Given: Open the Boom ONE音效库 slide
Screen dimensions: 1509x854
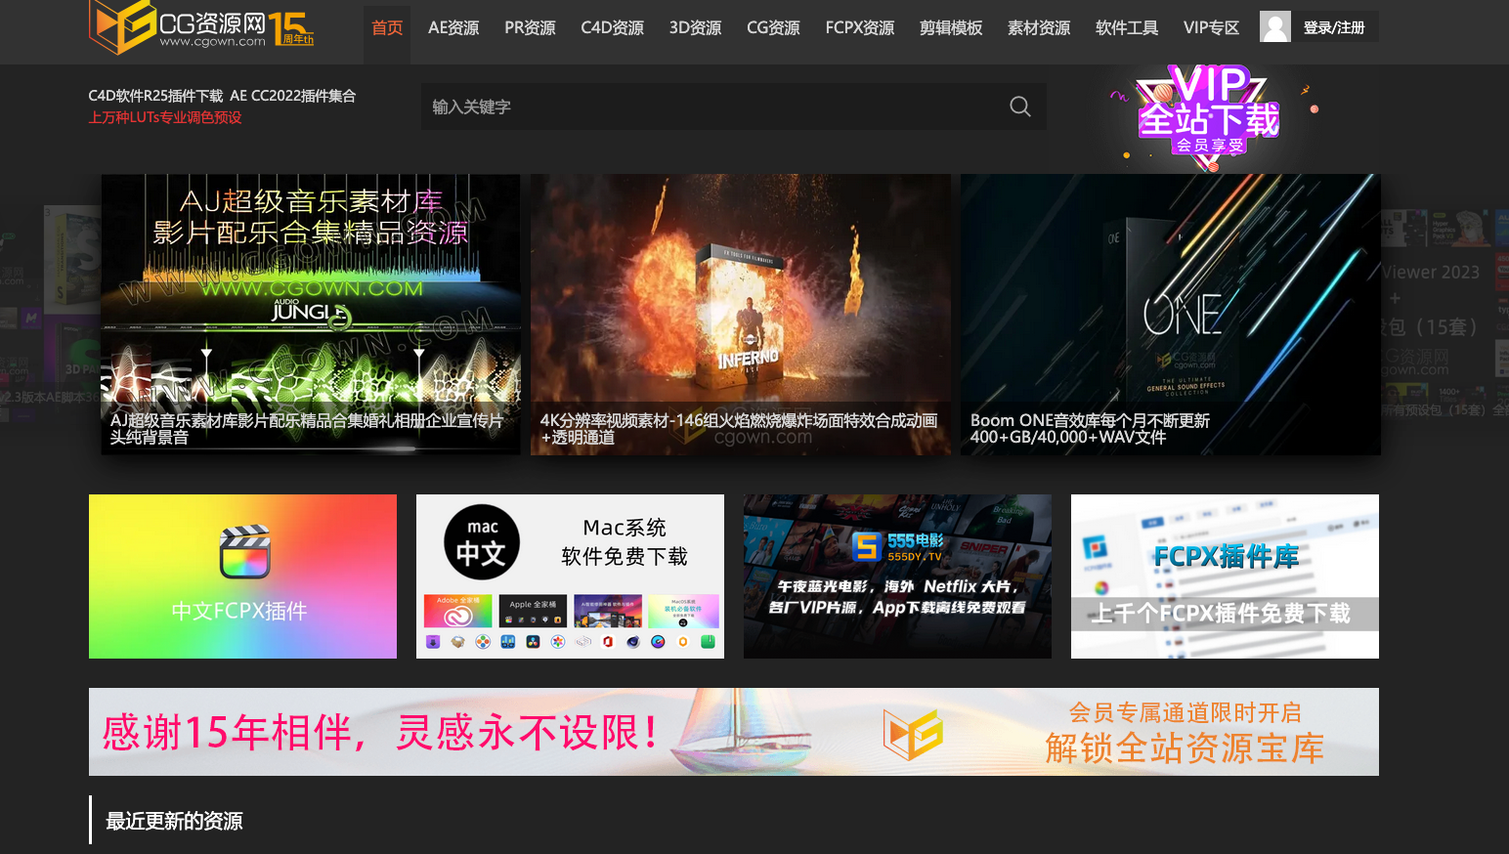Looking at the screenshot, I should [1171, 314].
